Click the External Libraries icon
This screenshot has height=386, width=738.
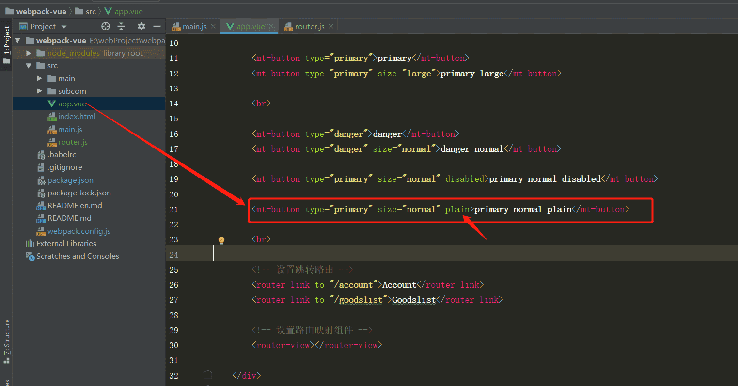click(x=30, y=243)
